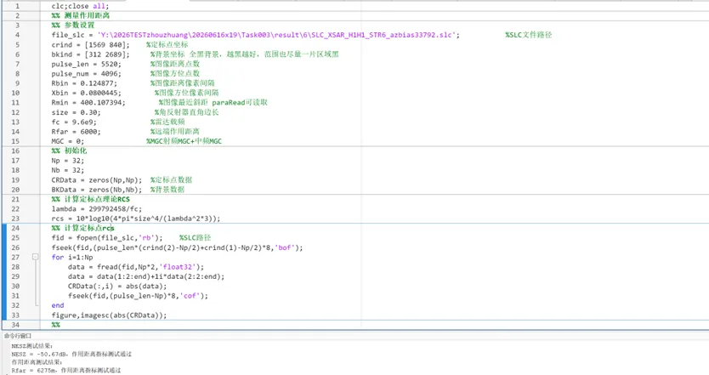Click the fseek 'cof' line 31
Screen dimensions: 709x375
click(138, 296)
